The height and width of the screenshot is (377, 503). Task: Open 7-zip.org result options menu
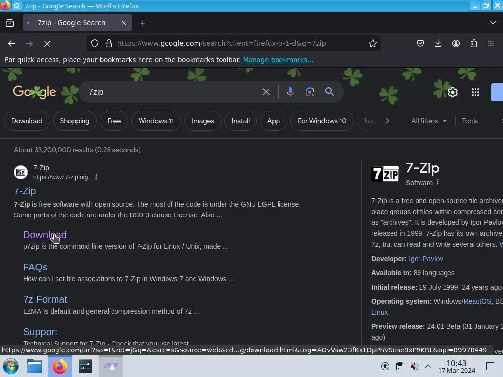tap(96, 177)
